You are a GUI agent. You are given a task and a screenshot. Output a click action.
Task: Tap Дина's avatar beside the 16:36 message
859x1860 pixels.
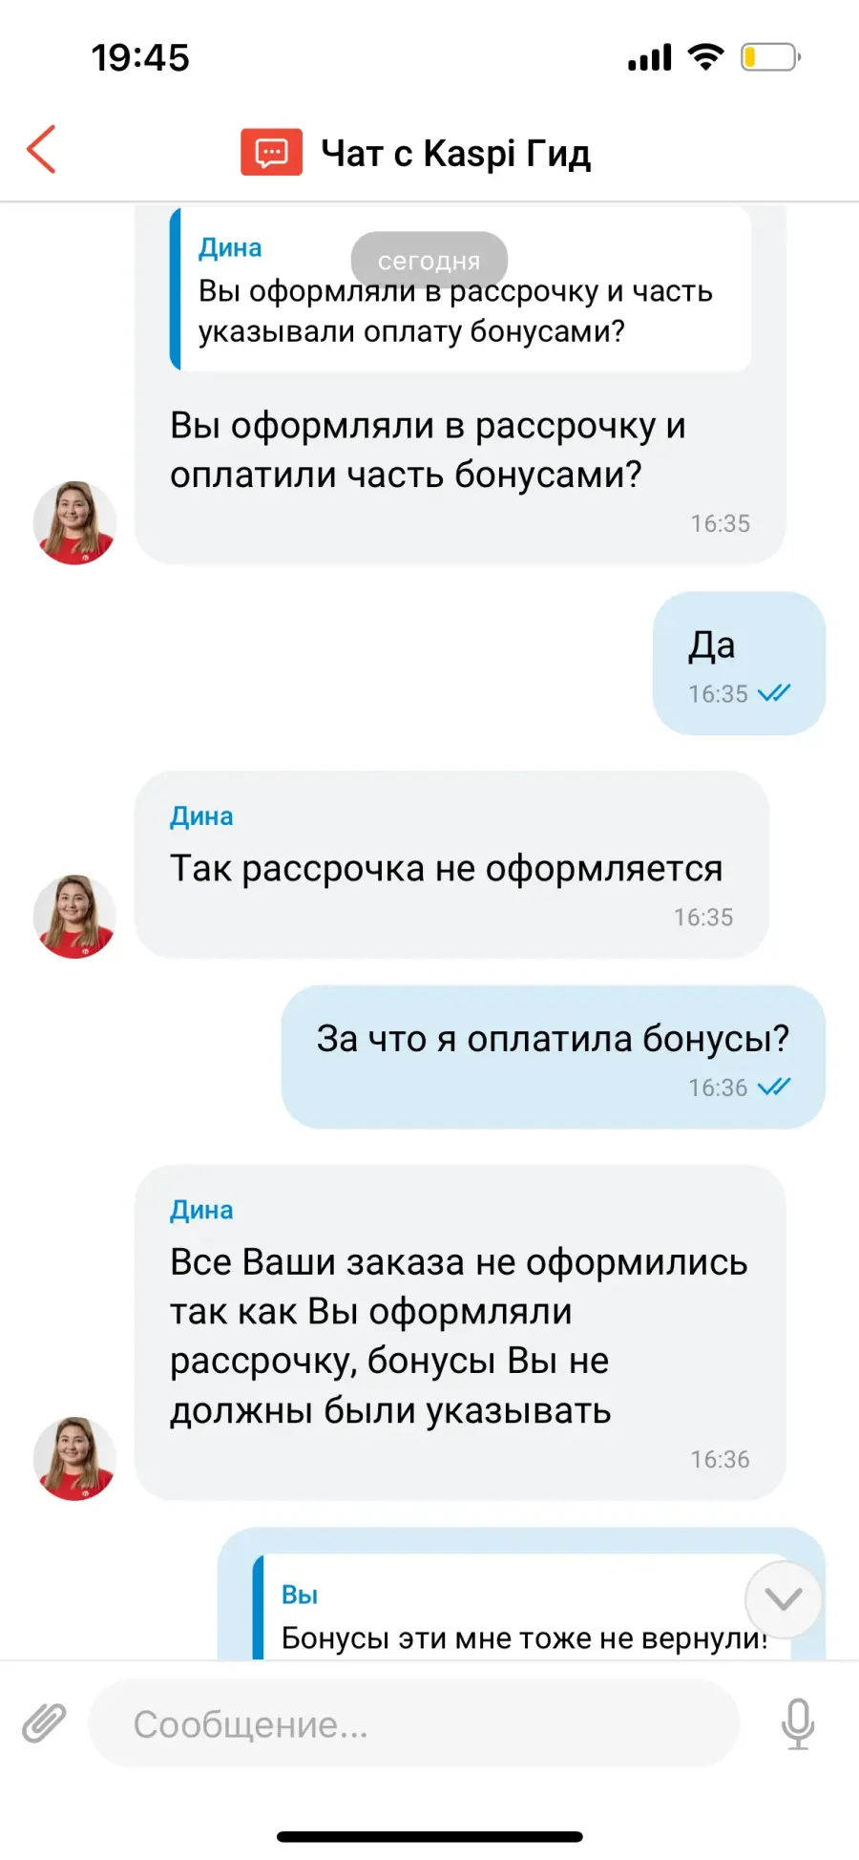pos(74,1458)
